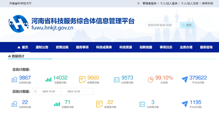The width and height of the screenshot is (219, 114).
Task: Open 使用手册 link
Action: coord(207,3)
